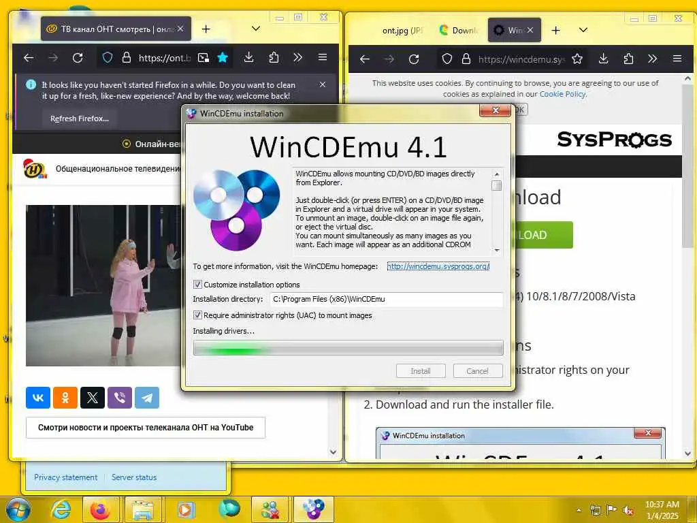Open Windows Start orb
The width and height of the screenshot is (697, 523).
coord(18,510)
